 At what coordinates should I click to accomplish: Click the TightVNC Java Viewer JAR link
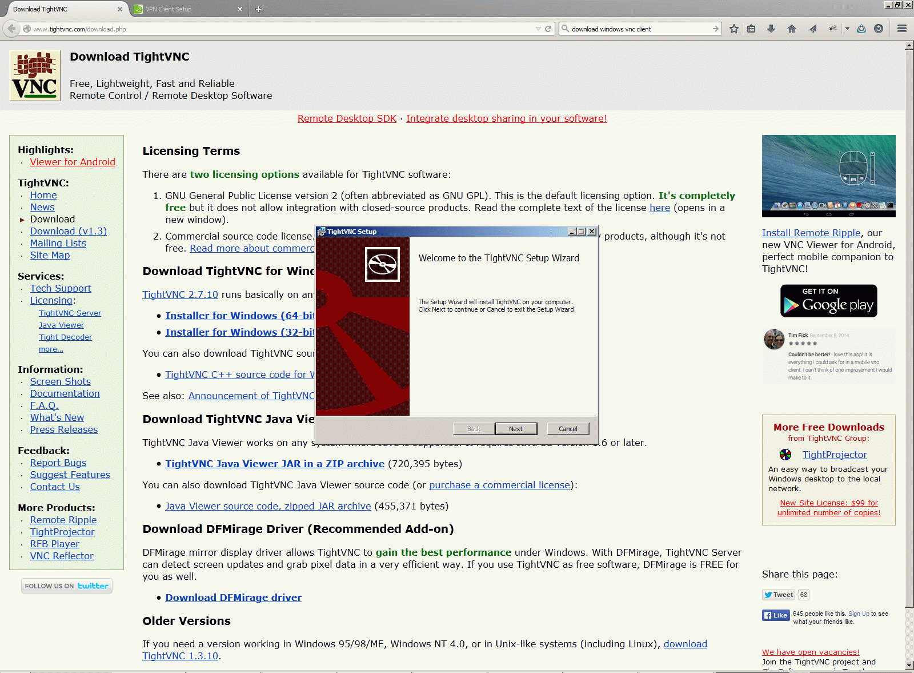275,464
